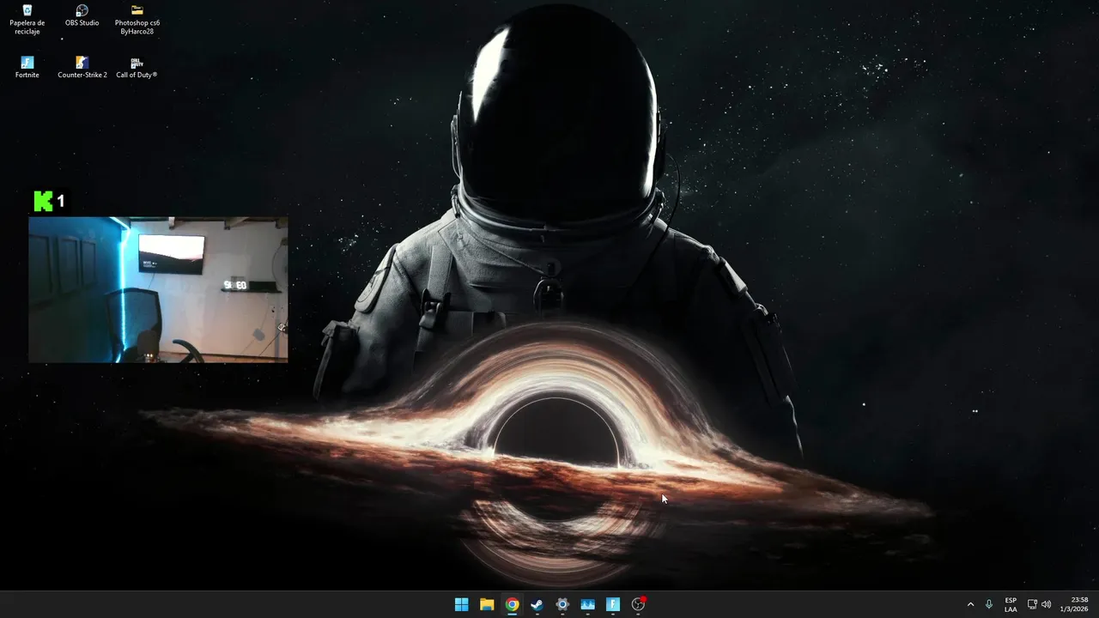Image resolution: width=1099 pixels, height=618 pixels.
Task: Click the Papelera de reciclaje label text
Action: tap(27, 27)
